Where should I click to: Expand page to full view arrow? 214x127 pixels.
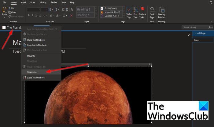coord(189,35)
